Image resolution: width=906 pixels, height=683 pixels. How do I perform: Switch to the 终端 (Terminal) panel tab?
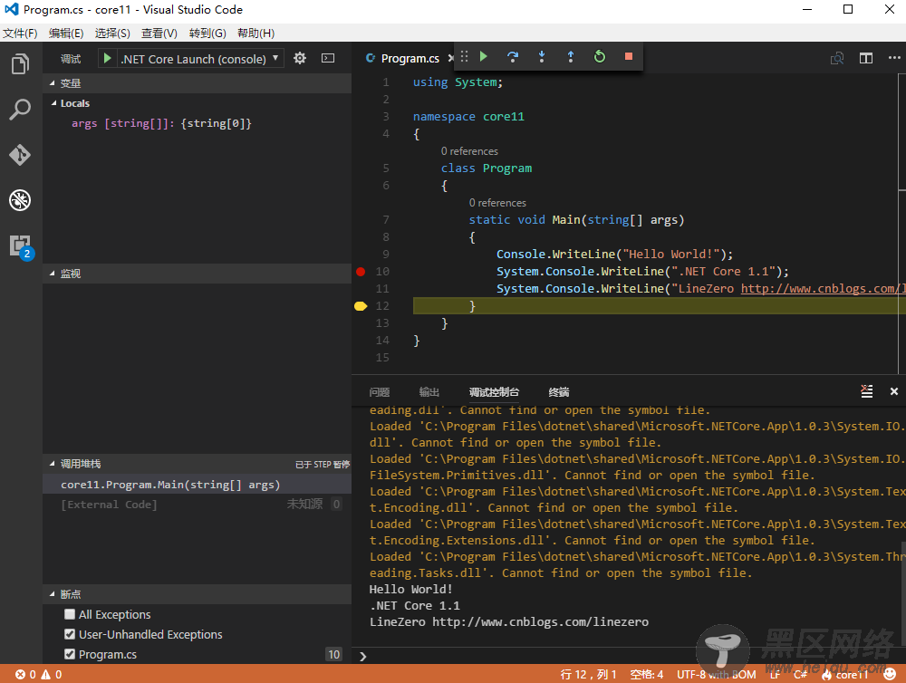tap(559, 392)
